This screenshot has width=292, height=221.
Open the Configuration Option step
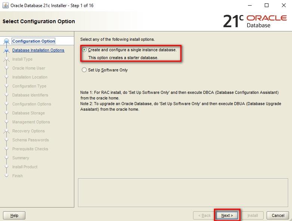(x=34, y=41)
